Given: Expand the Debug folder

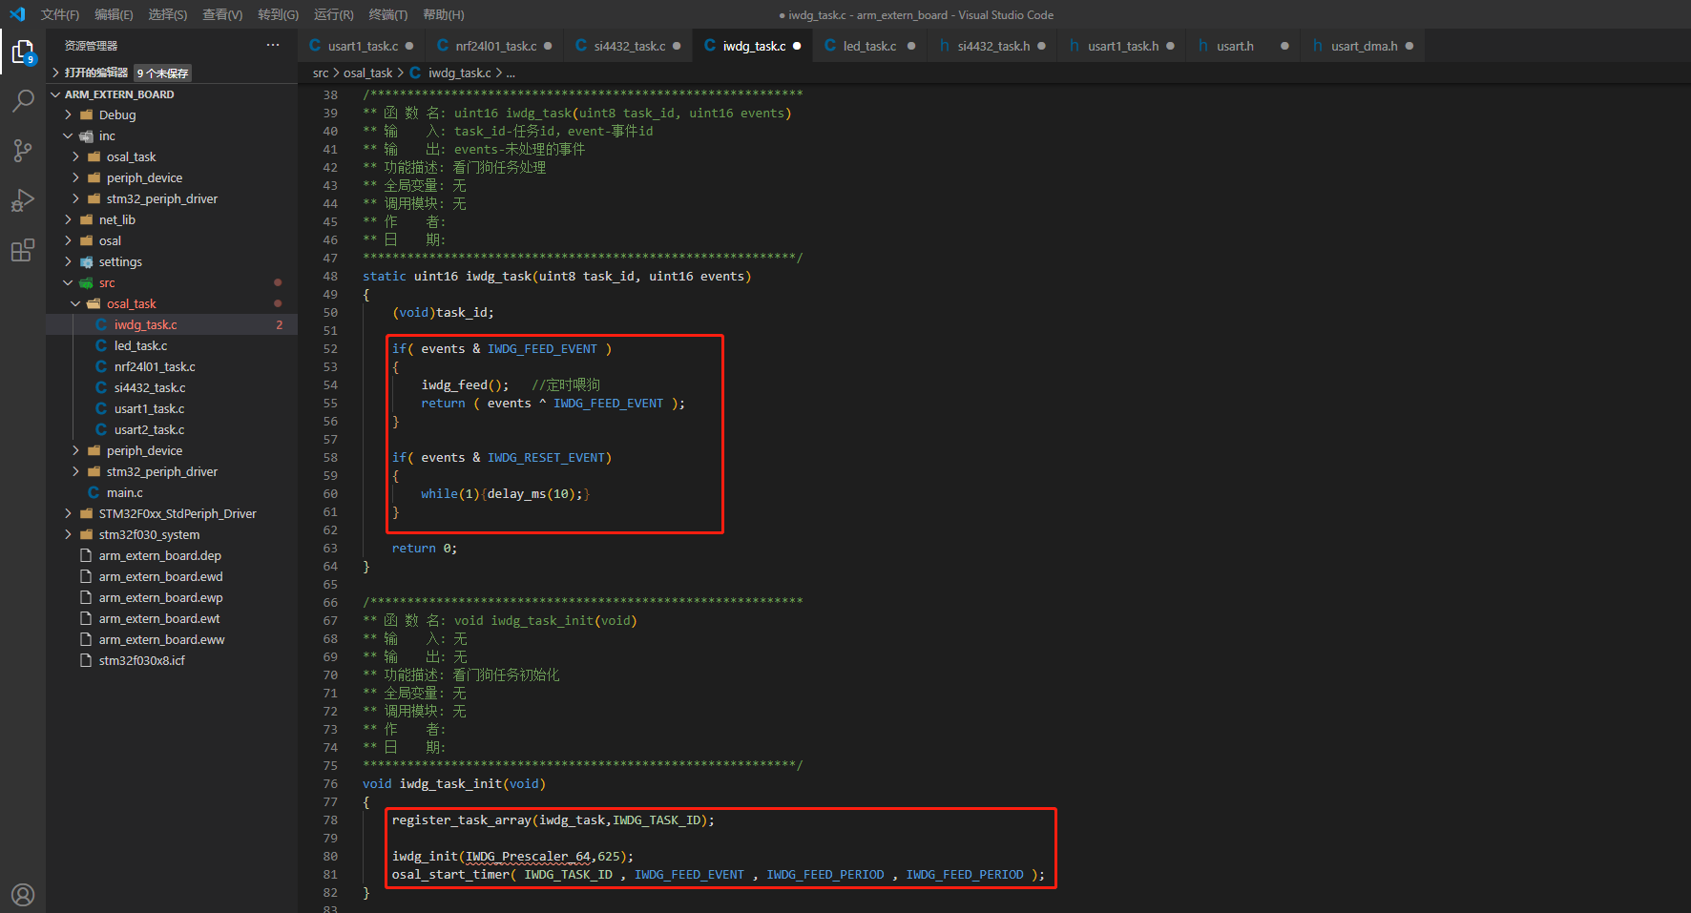Looking at the screenshot, I should pyautogui.click(x=116, y=114).
